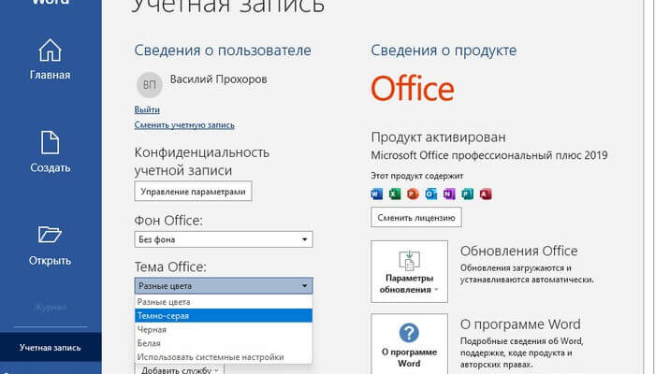The width and height of the screenshot is (655, 374).
Task: Click the OneNote product icon
Action: [449, 194]
